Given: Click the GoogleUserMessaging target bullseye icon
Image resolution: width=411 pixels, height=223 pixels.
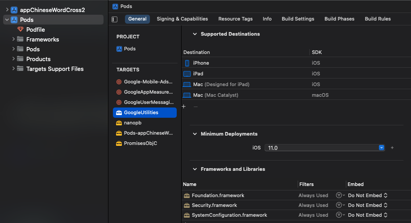Looking at the screenshot, I should 119,102.
